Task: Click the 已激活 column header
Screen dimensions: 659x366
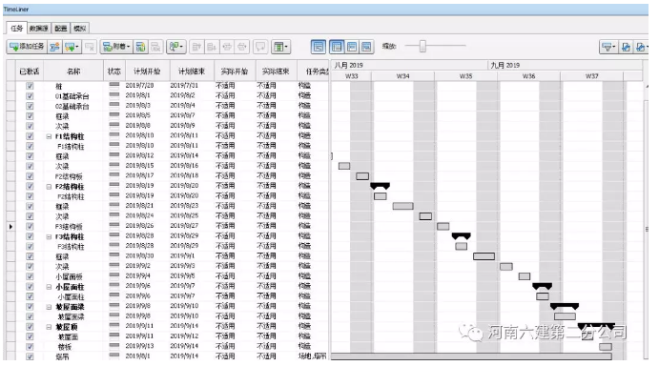Action: click(x=30, y=71)
